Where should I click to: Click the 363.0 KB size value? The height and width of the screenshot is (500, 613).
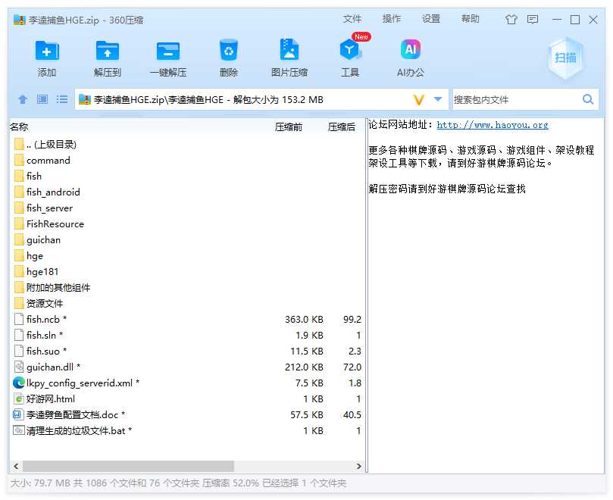coord(304,320)
